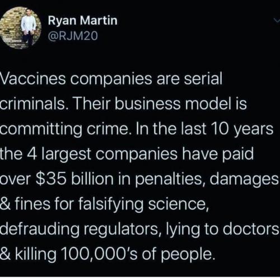Click the words defrauding regulators
The width and height of the screenshot is (280, 280).
[80, 230]
